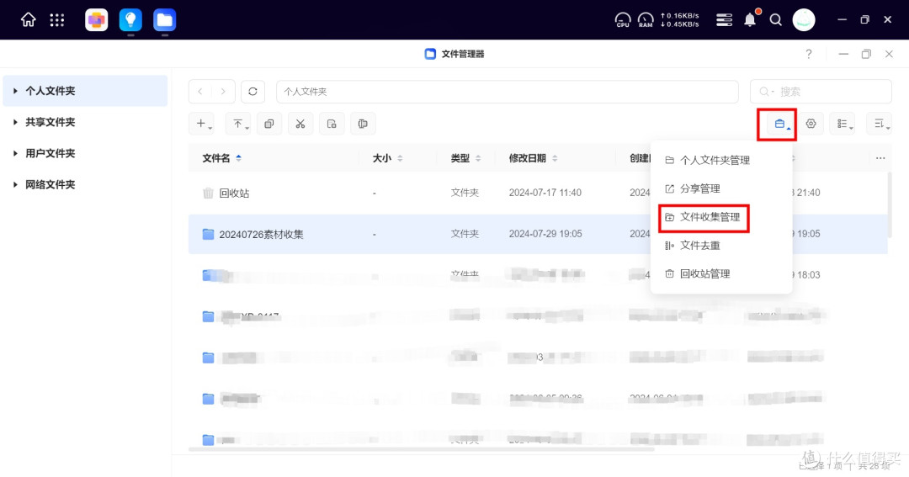The image size is (909, 477).
Task: Launch the colorful gallery app icon
Action: (x=96, y=20)
